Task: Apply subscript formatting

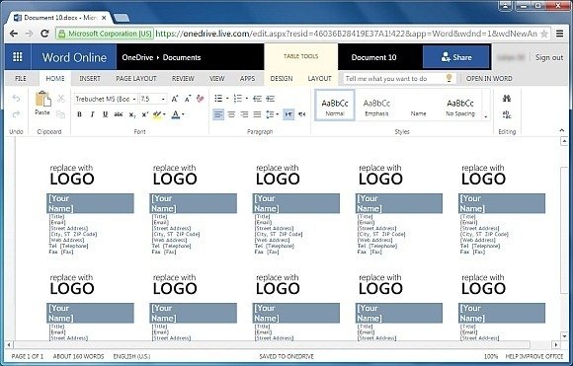Action: tap(132, 114)
